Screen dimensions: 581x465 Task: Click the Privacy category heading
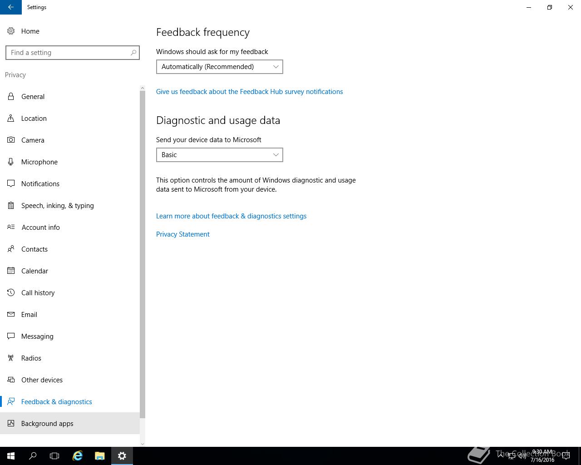coord(15,75)
